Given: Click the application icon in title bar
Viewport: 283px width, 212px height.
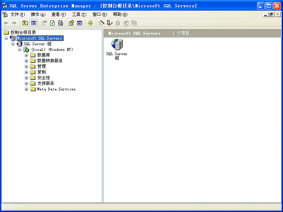Looking at the screenshot, I should coord(5,6).
